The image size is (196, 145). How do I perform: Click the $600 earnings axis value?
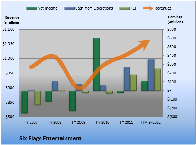pyautogui.click(x=172, y=38)
